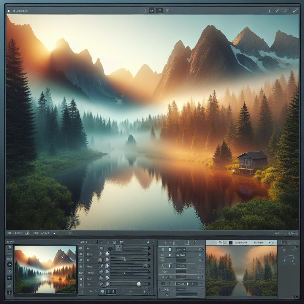Click arrow at right end of first slider
This screenshot has width=304, height=304.
click(x=149, y=248)
